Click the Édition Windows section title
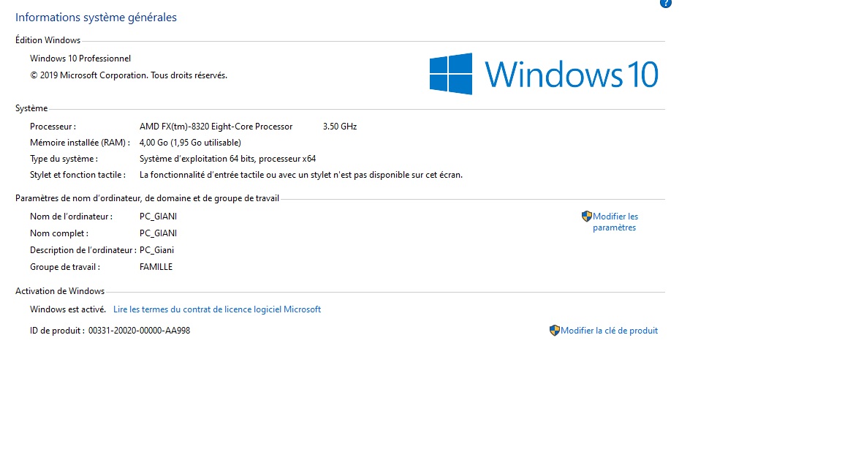842x474 pixels. 48,40
